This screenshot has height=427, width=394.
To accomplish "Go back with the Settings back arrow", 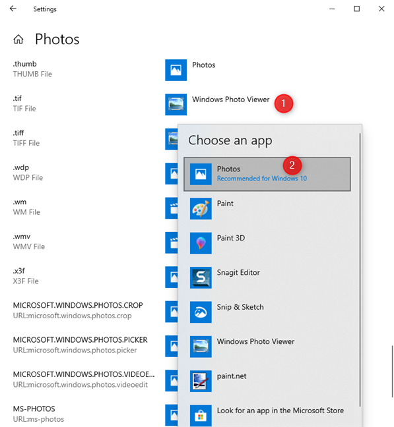I will [x=13, y=9].
